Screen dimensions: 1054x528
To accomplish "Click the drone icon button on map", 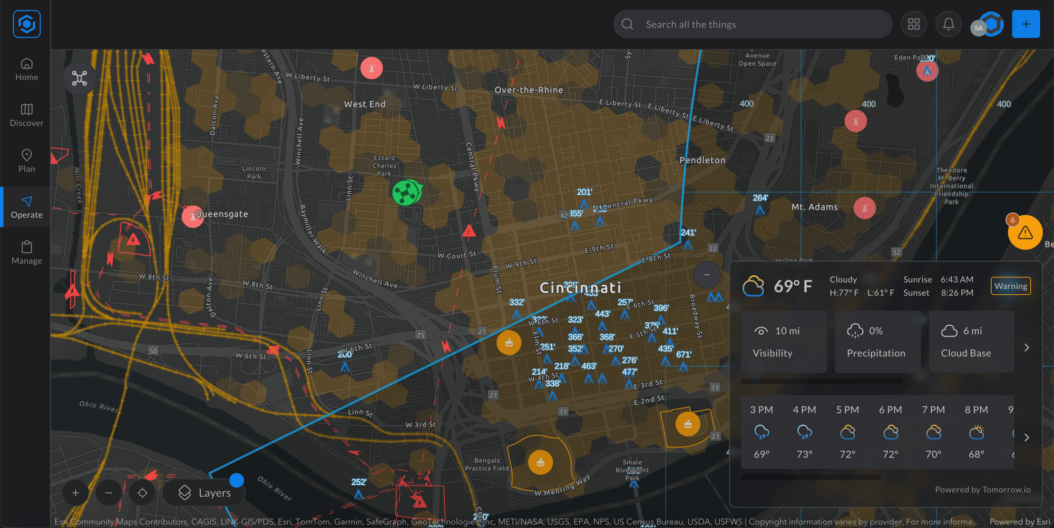I will [80, 78].
